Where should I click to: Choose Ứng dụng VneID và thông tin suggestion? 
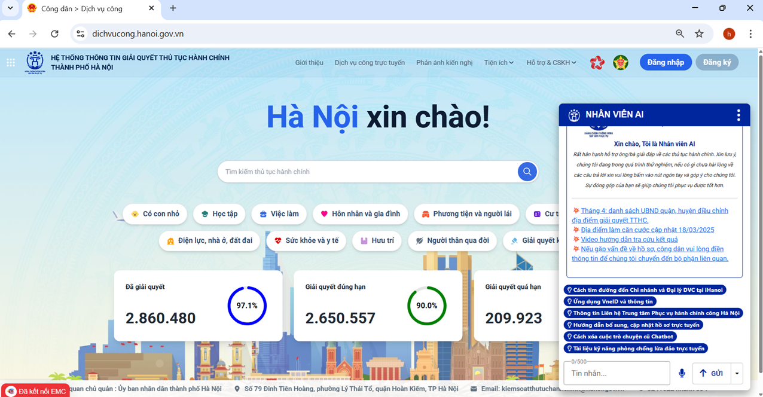pyautogui.click(x=610, y=301)
